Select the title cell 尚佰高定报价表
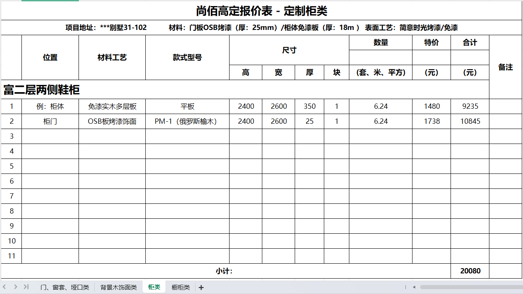523x294 pixels. point(261,11)
